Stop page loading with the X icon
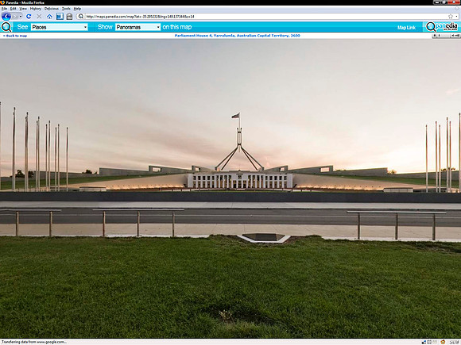Image resolution: width=461 pixels, height=345 pixels. (x=39, y=17)
